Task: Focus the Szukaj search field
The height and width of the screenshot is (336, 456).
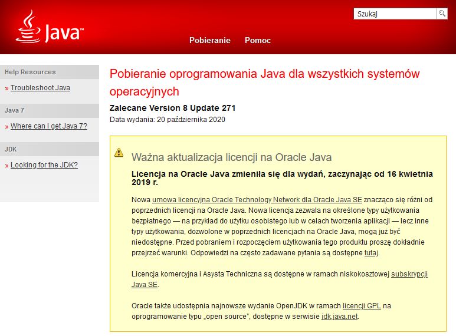Action: pos(395,14)
